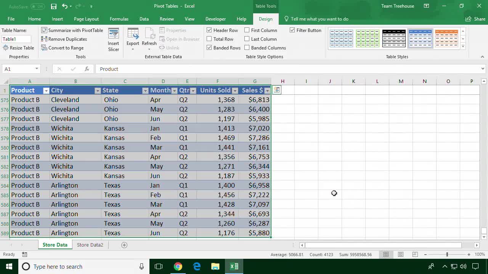Select the green table style

368,38
